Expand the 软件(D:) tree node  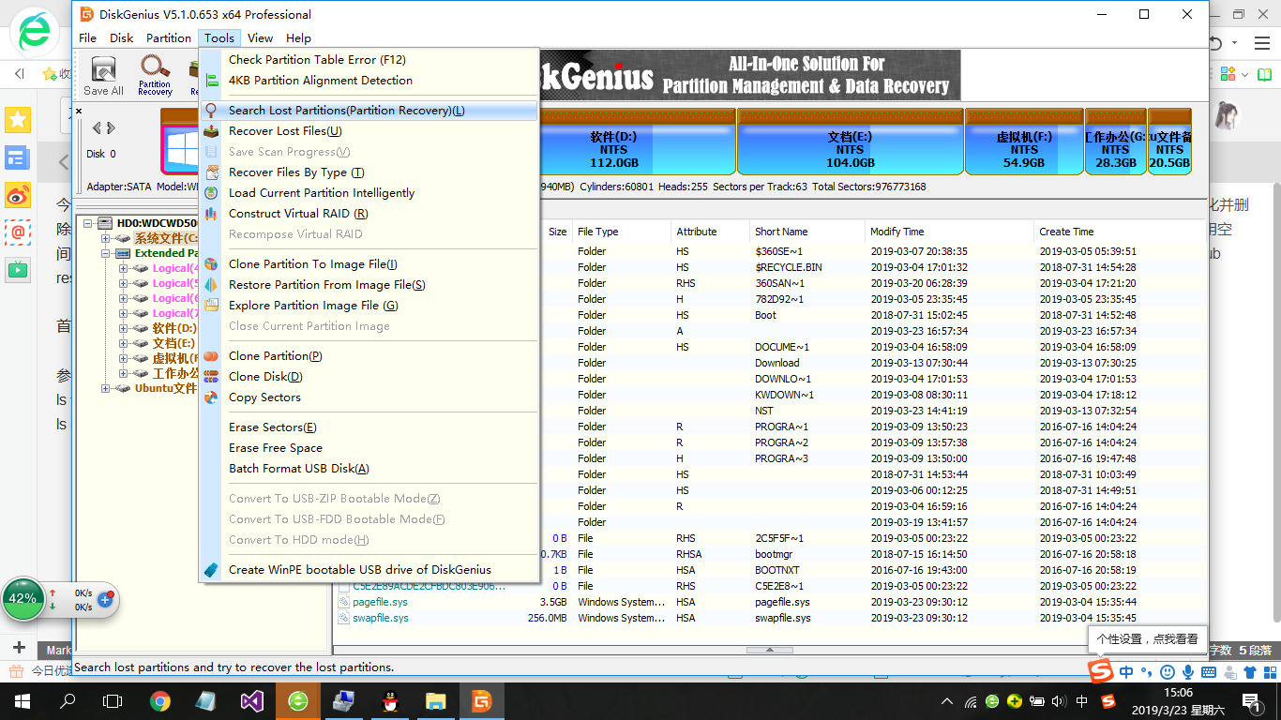124,328
